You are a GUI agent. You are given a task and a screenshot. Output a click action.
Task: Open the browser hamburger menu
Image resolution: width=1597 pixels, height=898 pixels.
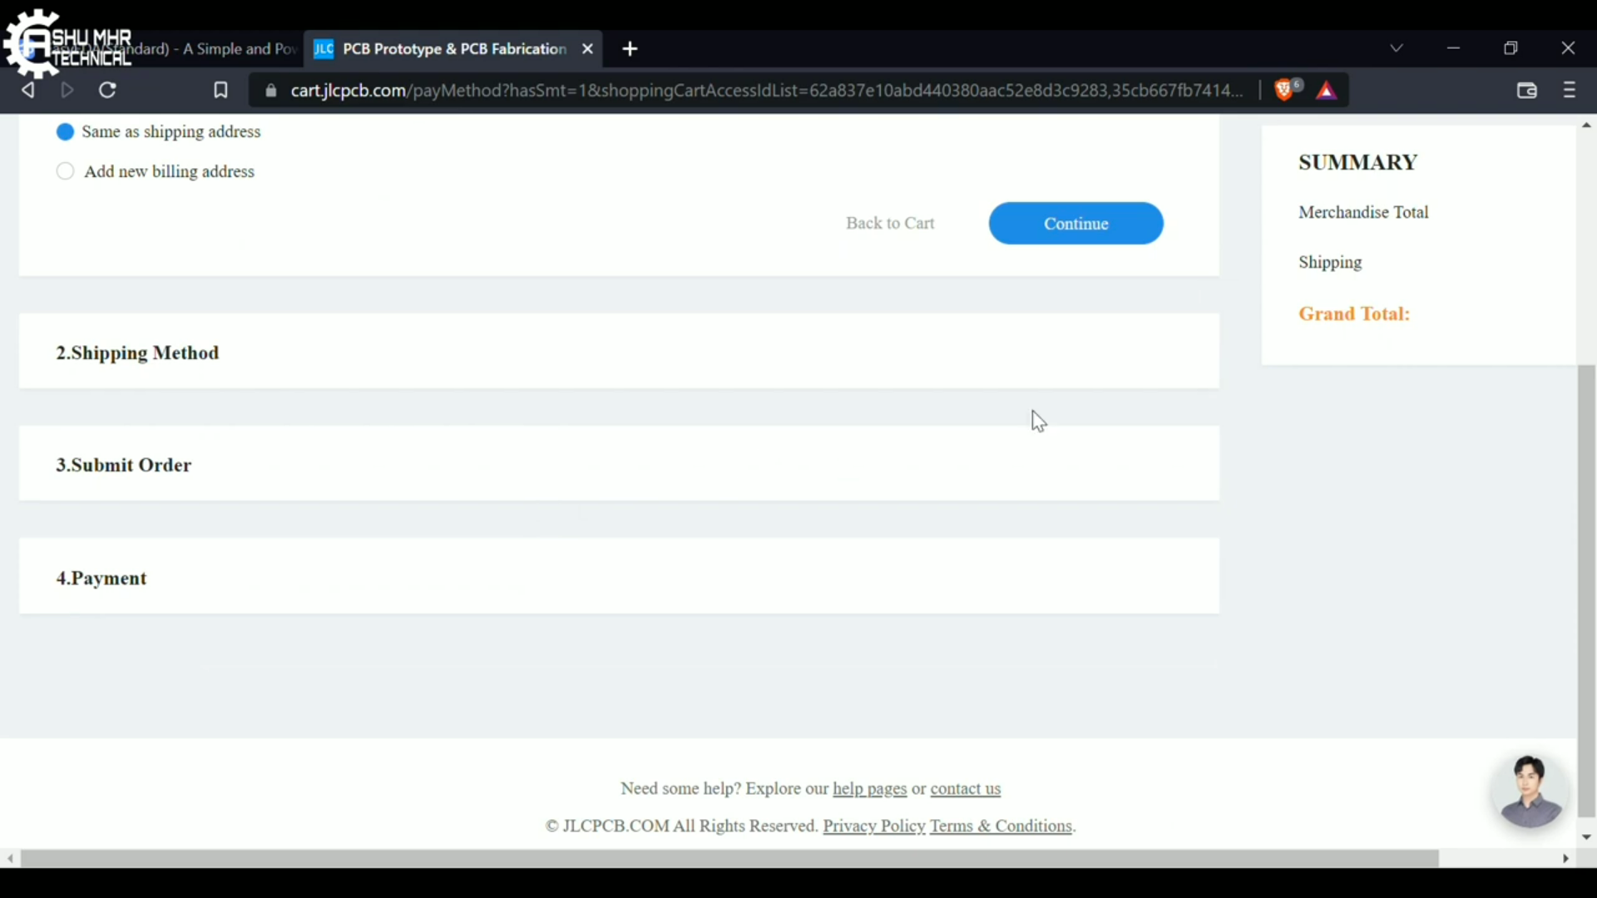tap(1570, 91)
